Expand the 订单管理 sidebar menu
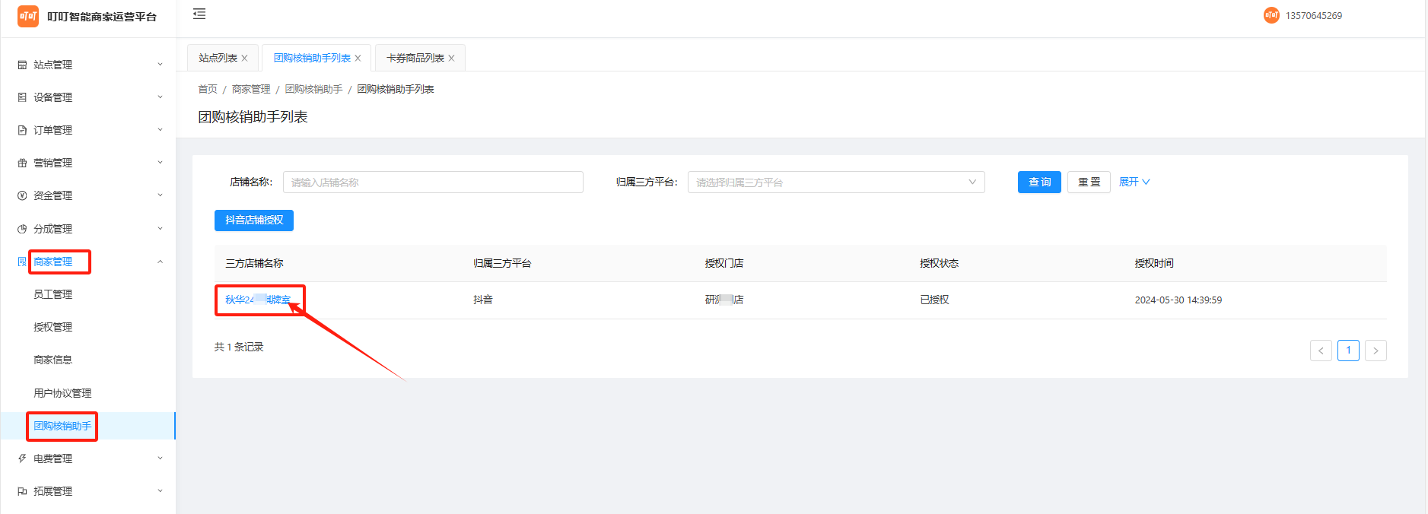The image size is (1428, 514). pyautogui.click(x=90, y=130)
